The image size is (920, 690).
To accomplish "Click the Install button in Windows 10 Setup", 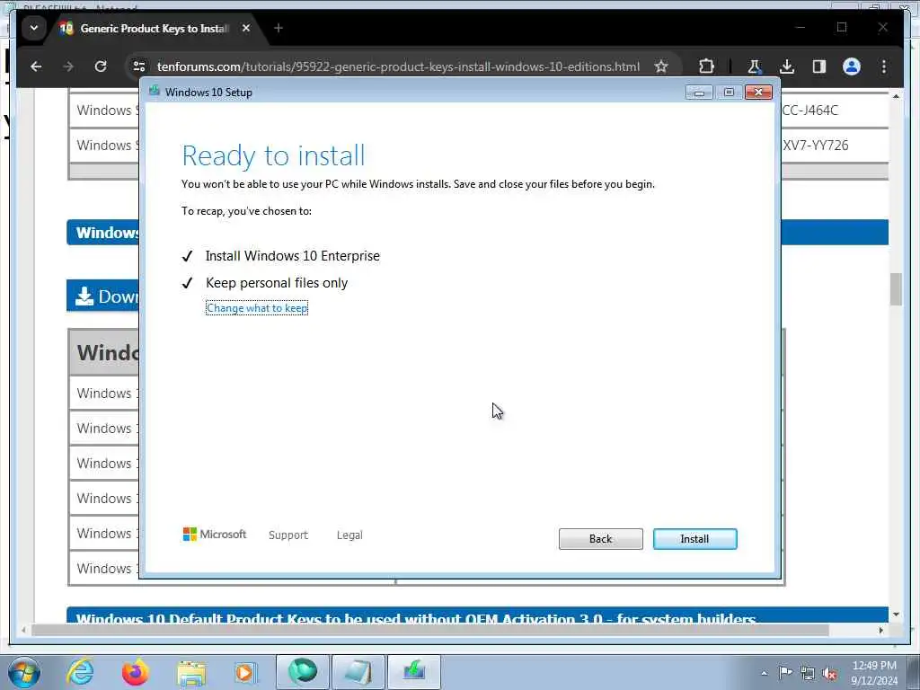I will click(694, 539).
